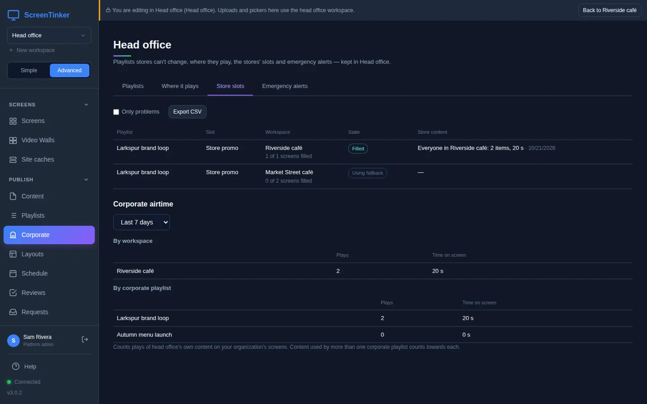Open Reviews checklist icon
Viewport: 647px width, 404px height.
[x=13, y=293]
